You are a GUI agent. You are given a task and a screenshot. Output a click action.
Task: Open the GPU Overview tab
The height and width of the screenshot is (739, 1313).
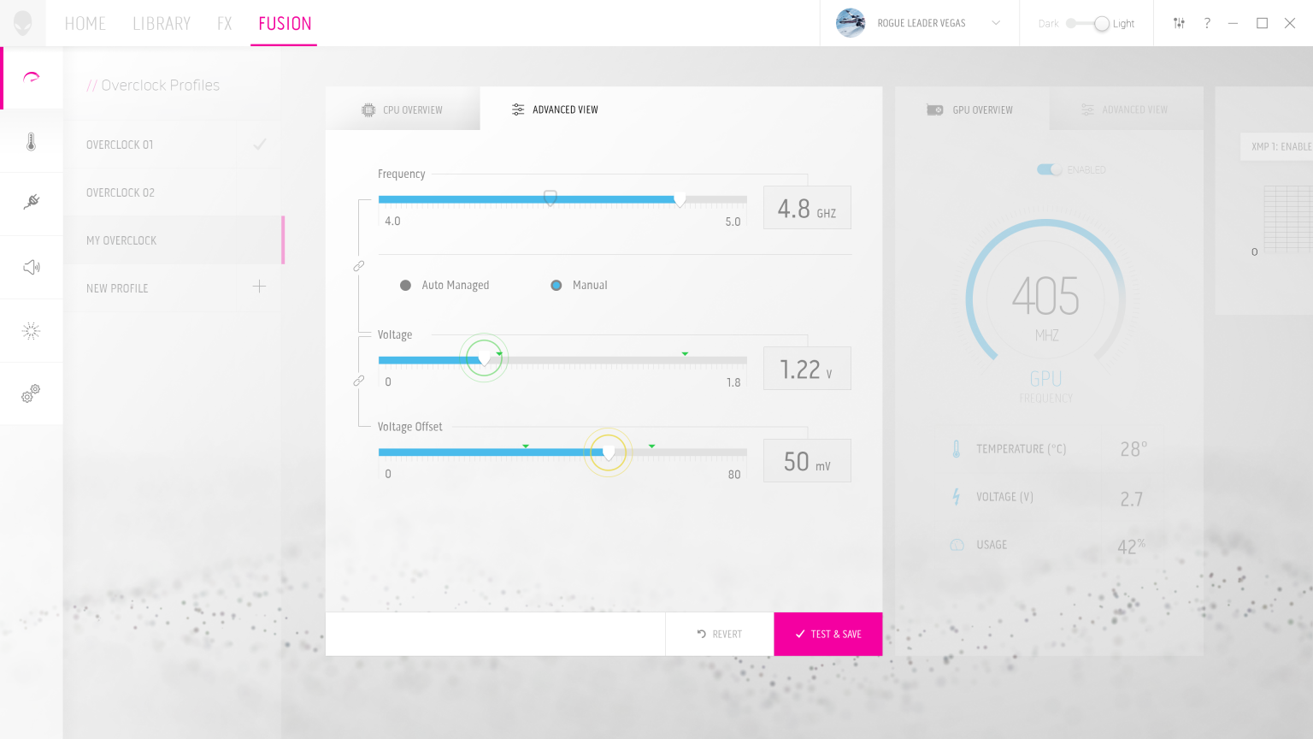pos(971,109)
